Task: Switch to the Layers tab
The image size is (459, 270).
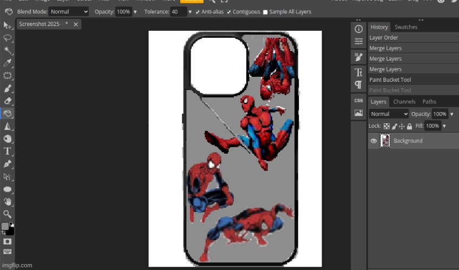Action: coord(378,102)
